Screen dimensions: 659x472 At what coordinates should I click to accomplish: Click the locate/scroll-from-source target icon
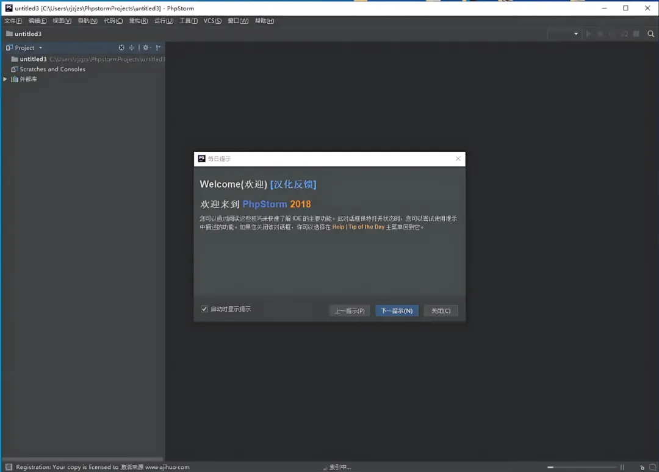pos(121,48)
